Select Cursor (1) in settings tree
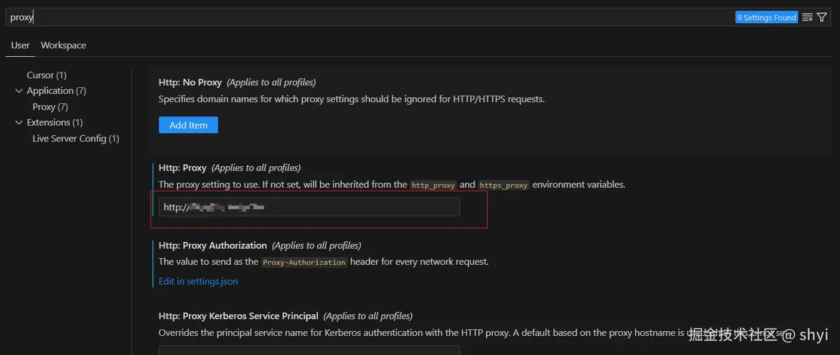 pos(47,75)
